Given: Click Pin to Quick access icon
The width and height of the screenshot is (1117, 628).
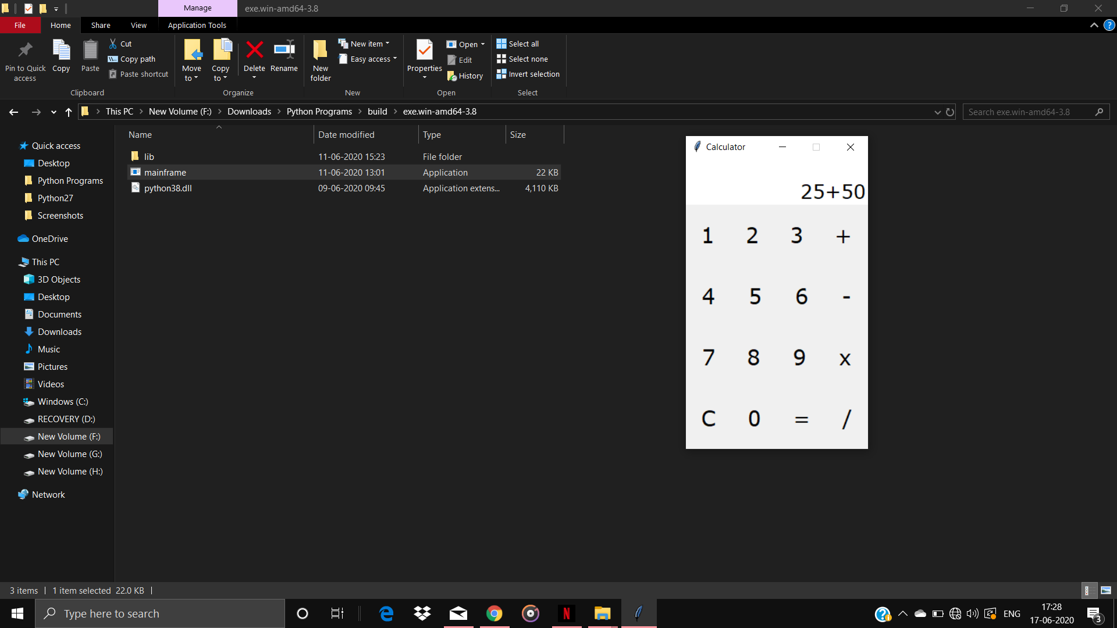Looking at the screenshot, I should pos(25,51).
